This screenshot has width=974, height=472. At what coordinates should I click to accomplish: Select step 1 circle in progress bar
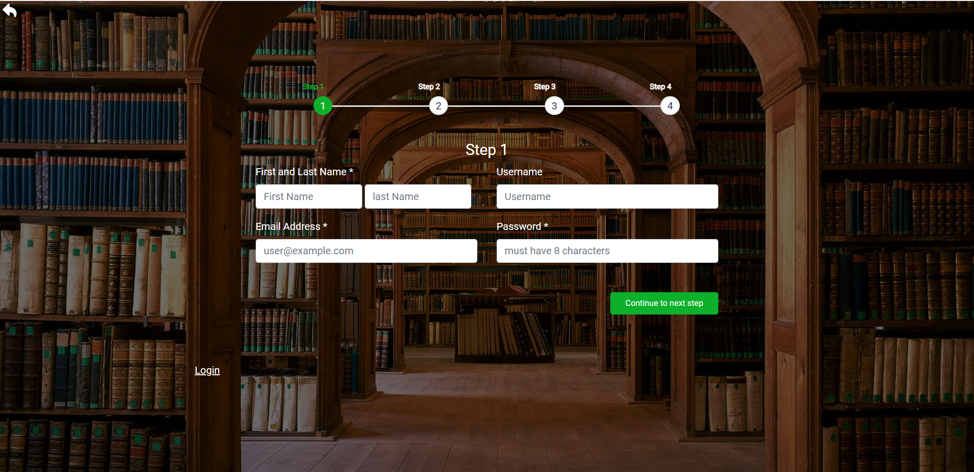click(x=323, y=106)
